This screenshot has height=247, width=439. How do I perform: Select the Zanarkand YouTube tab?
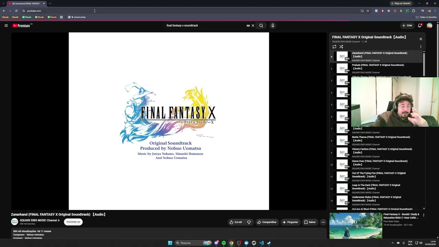coord(27,3)
